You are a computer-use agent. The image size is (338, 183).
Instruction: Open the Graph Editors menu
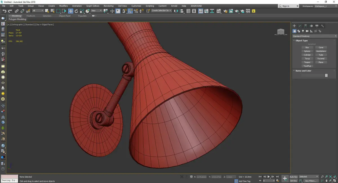coord(93,6)
